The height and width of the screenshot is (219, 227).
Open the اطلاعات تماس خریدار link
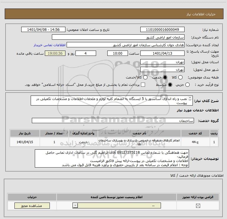(50, 45)
